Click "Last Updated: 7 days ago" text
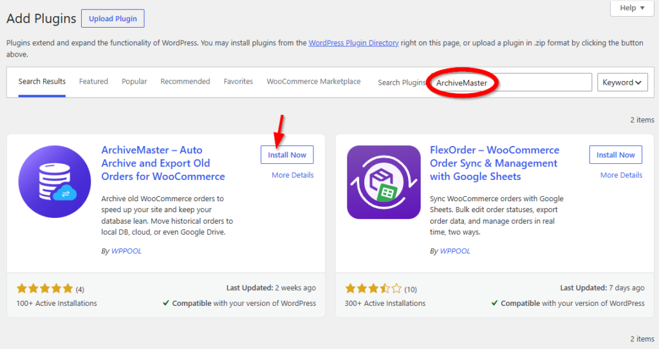This screenshot has height=349, width=659. click(602, 288)
